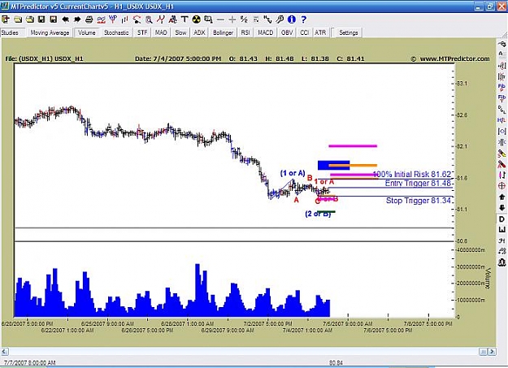Click the (1 or A) wave label
The image size is (508, 368).
[x=293, y=173]
